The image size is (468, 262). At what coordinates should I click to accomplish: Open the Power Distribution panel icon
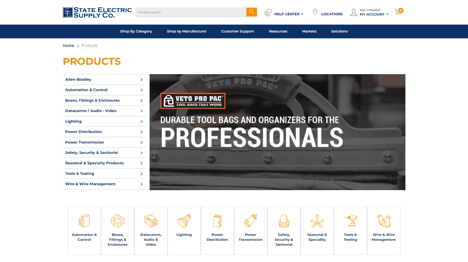click(217, 221)
